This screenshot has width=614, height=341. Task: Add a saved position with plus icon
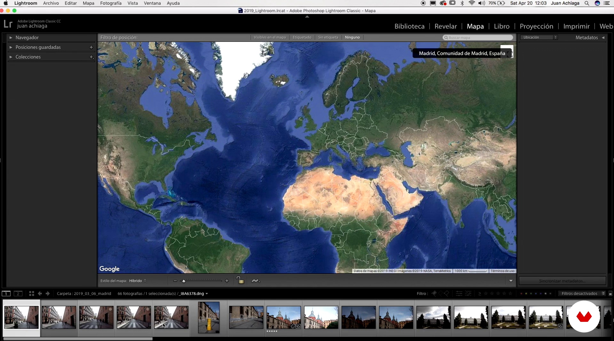pos(91,47)
